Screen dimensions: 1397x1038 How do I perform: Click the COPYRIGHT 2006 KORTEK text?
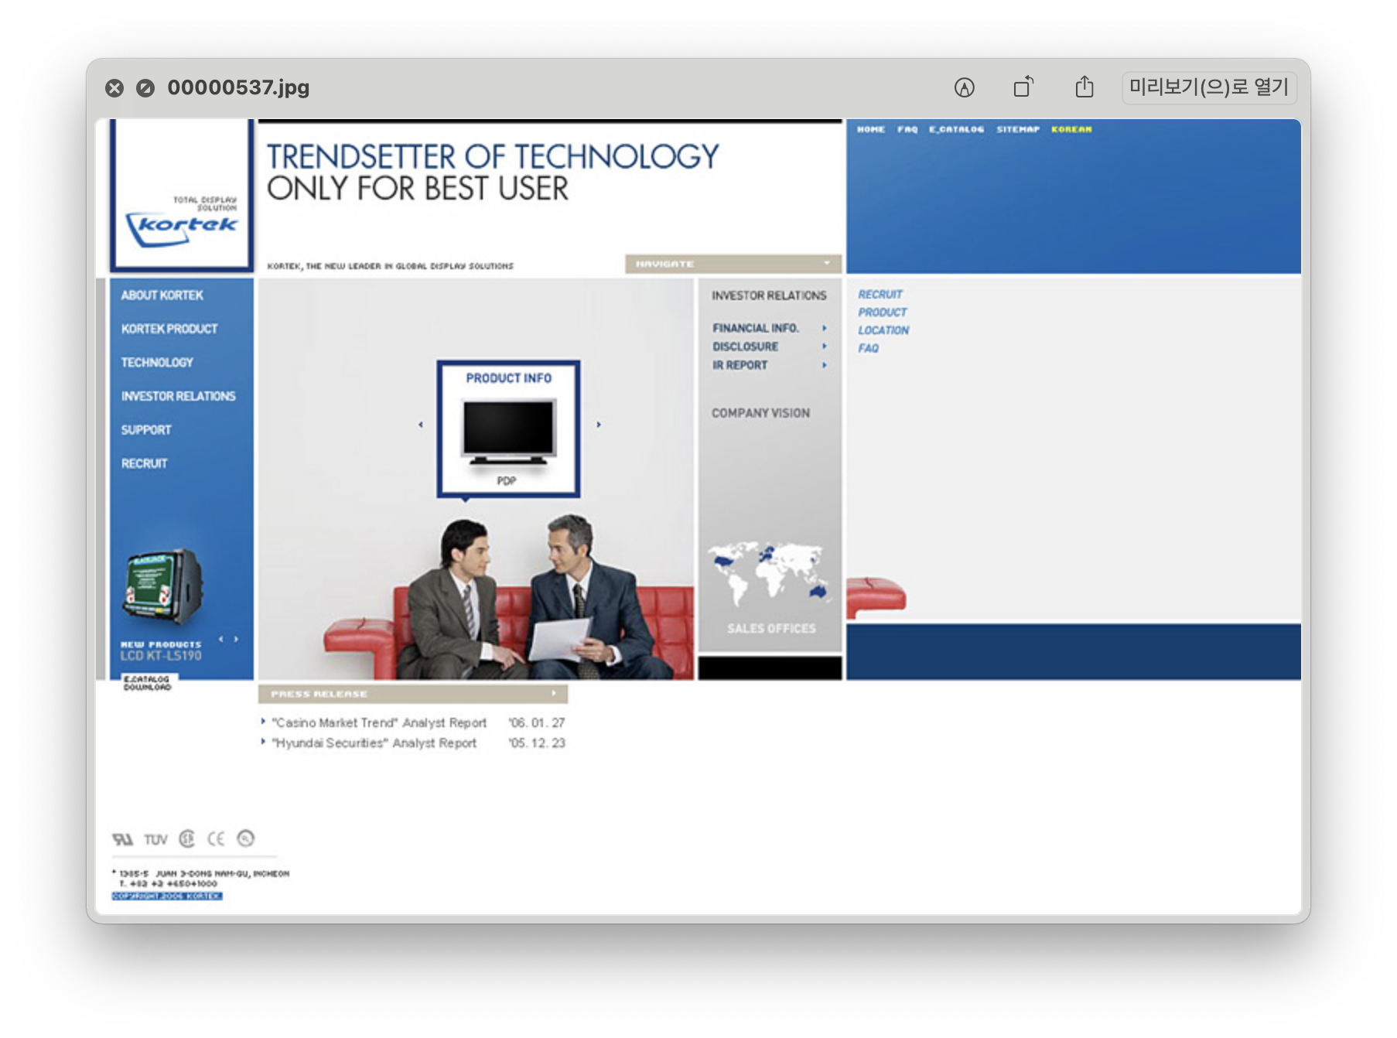pyautogui.click(x=167, y=896)
